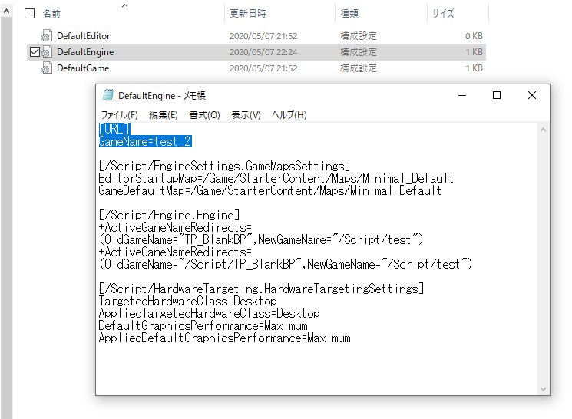
Task: Click the [/Script/Engine.Engine] section header
Action: click(x=169, y=215)
